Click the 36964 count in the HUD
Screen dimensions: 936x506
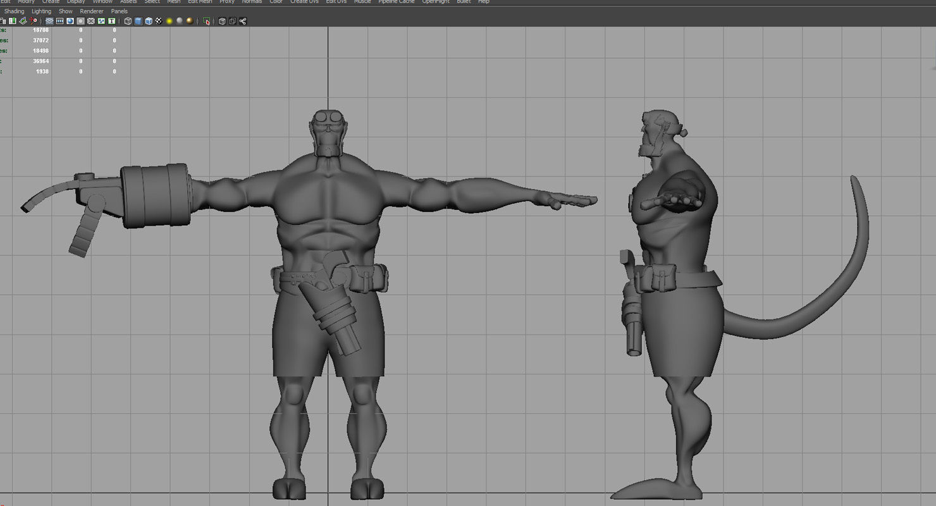tap(40, 61)
